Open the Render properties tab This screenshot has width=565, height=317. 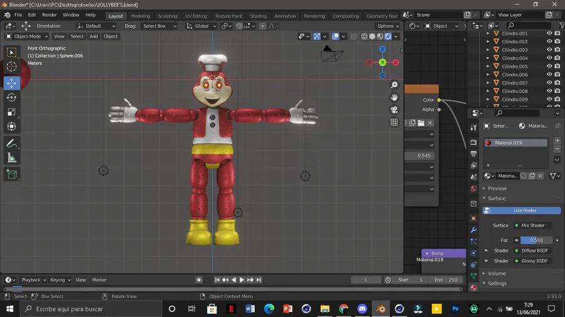(x=474, y=142)
